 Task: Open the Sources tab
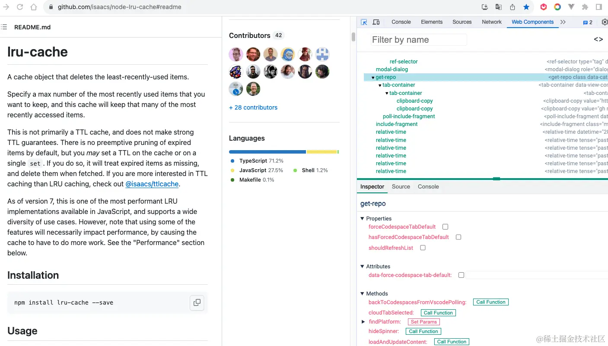click(462, 22)
